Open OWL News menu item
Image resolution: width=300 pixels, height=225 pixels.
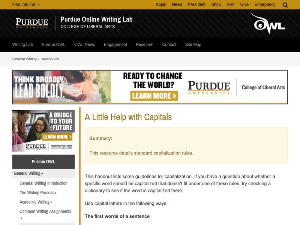tap(85, 45)
